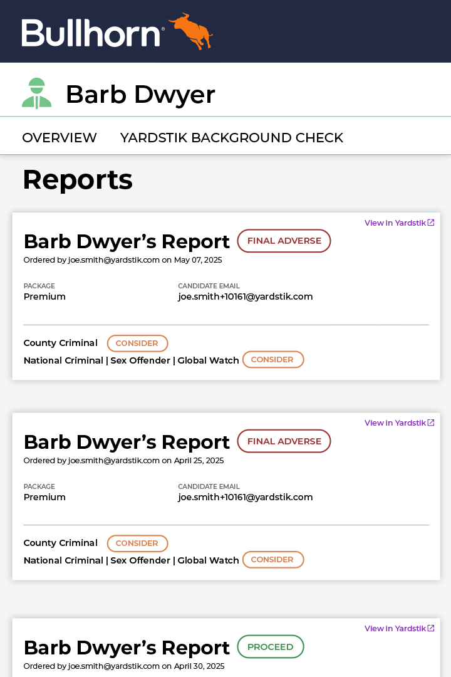The width and height of the screenshot is (451, 677).
Task: Click report title ordered May 07, 2025
Action: [127, 241]
